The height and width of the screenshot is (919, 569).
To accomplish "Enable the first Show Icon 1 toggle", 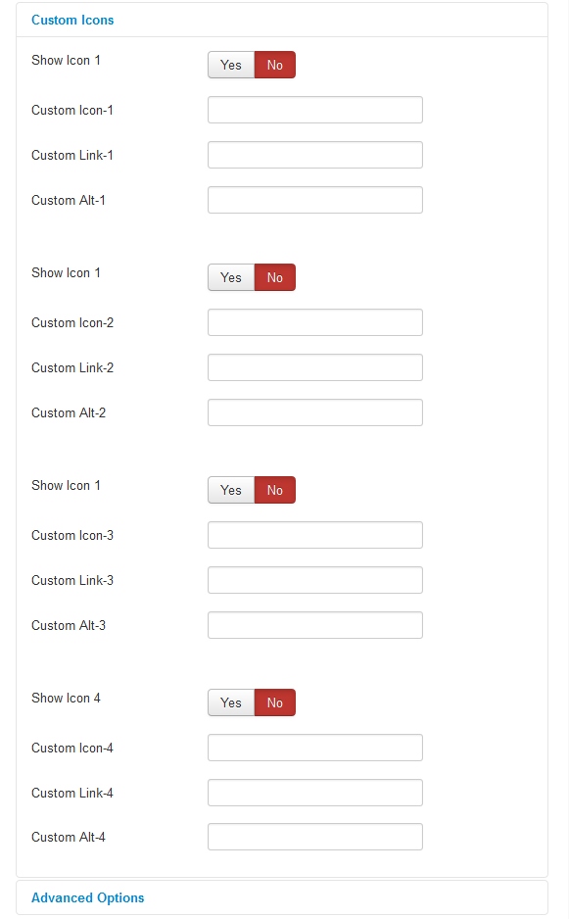I will tap(230, 65).
